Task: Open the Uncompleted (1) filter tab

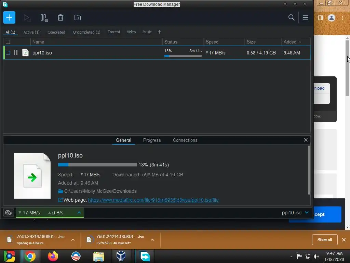Action: point(86,32)
